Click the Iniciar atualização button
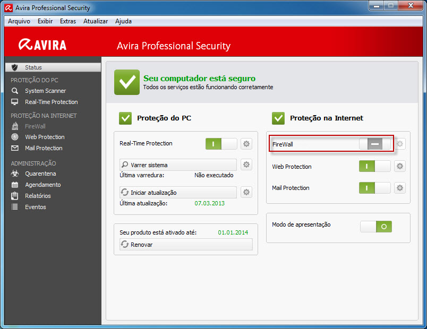This screenshot has height=329, width=427. pyautogui.click(x=178, y=193)
